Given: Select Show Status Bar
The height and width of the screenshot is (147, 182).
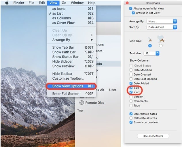Looking at the screenshot, I should coord(71,57).
